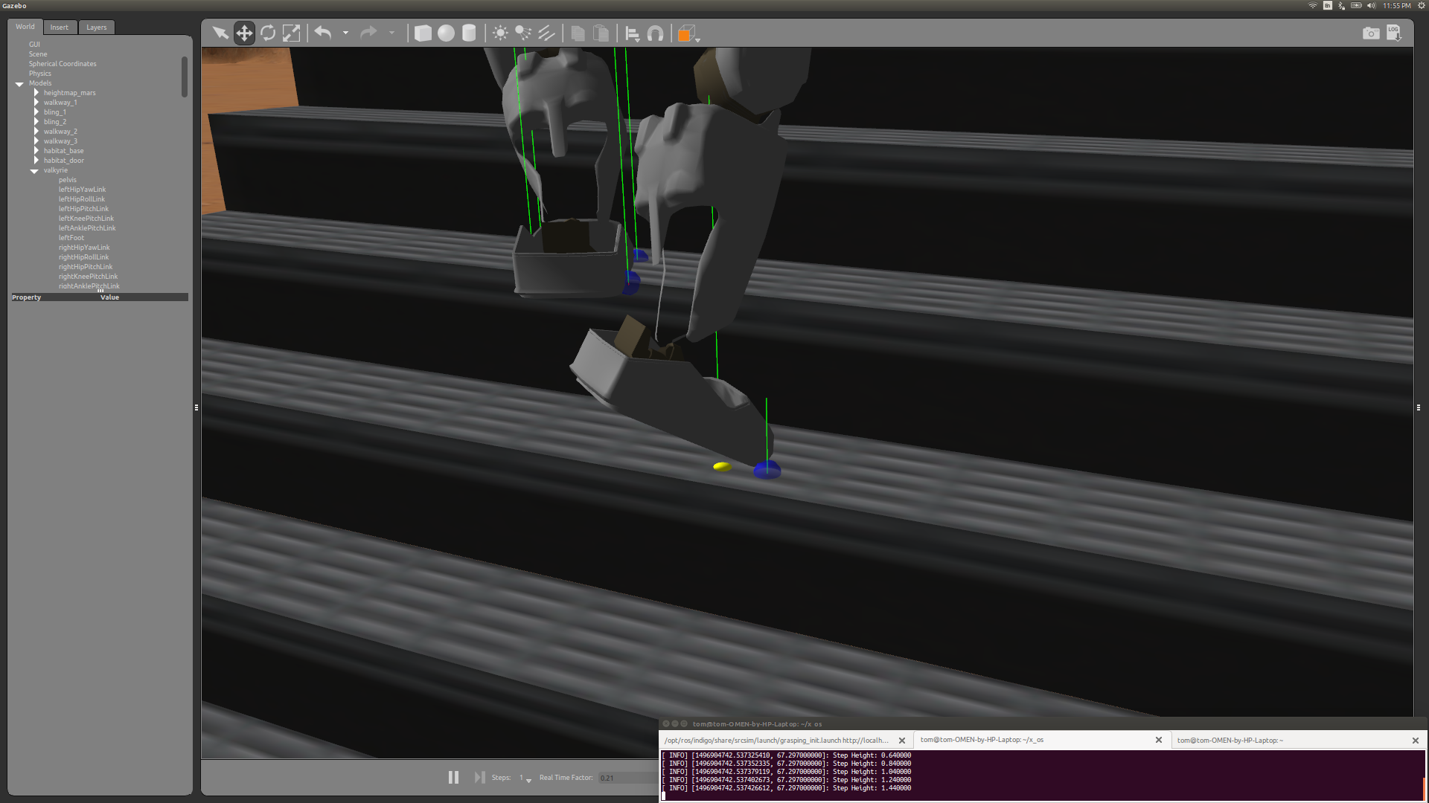This screenshot has width=1429, height=803.
Task: Add a sphere to the world
Action: (x=446, y=33)
